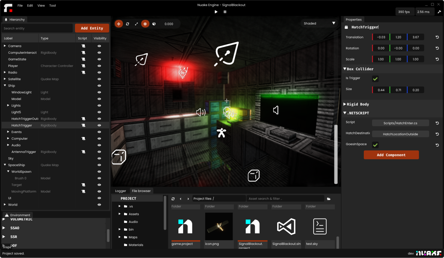Click the play button in the toolbar
This screenshot has width=444, height=258.
pos(216,12)
